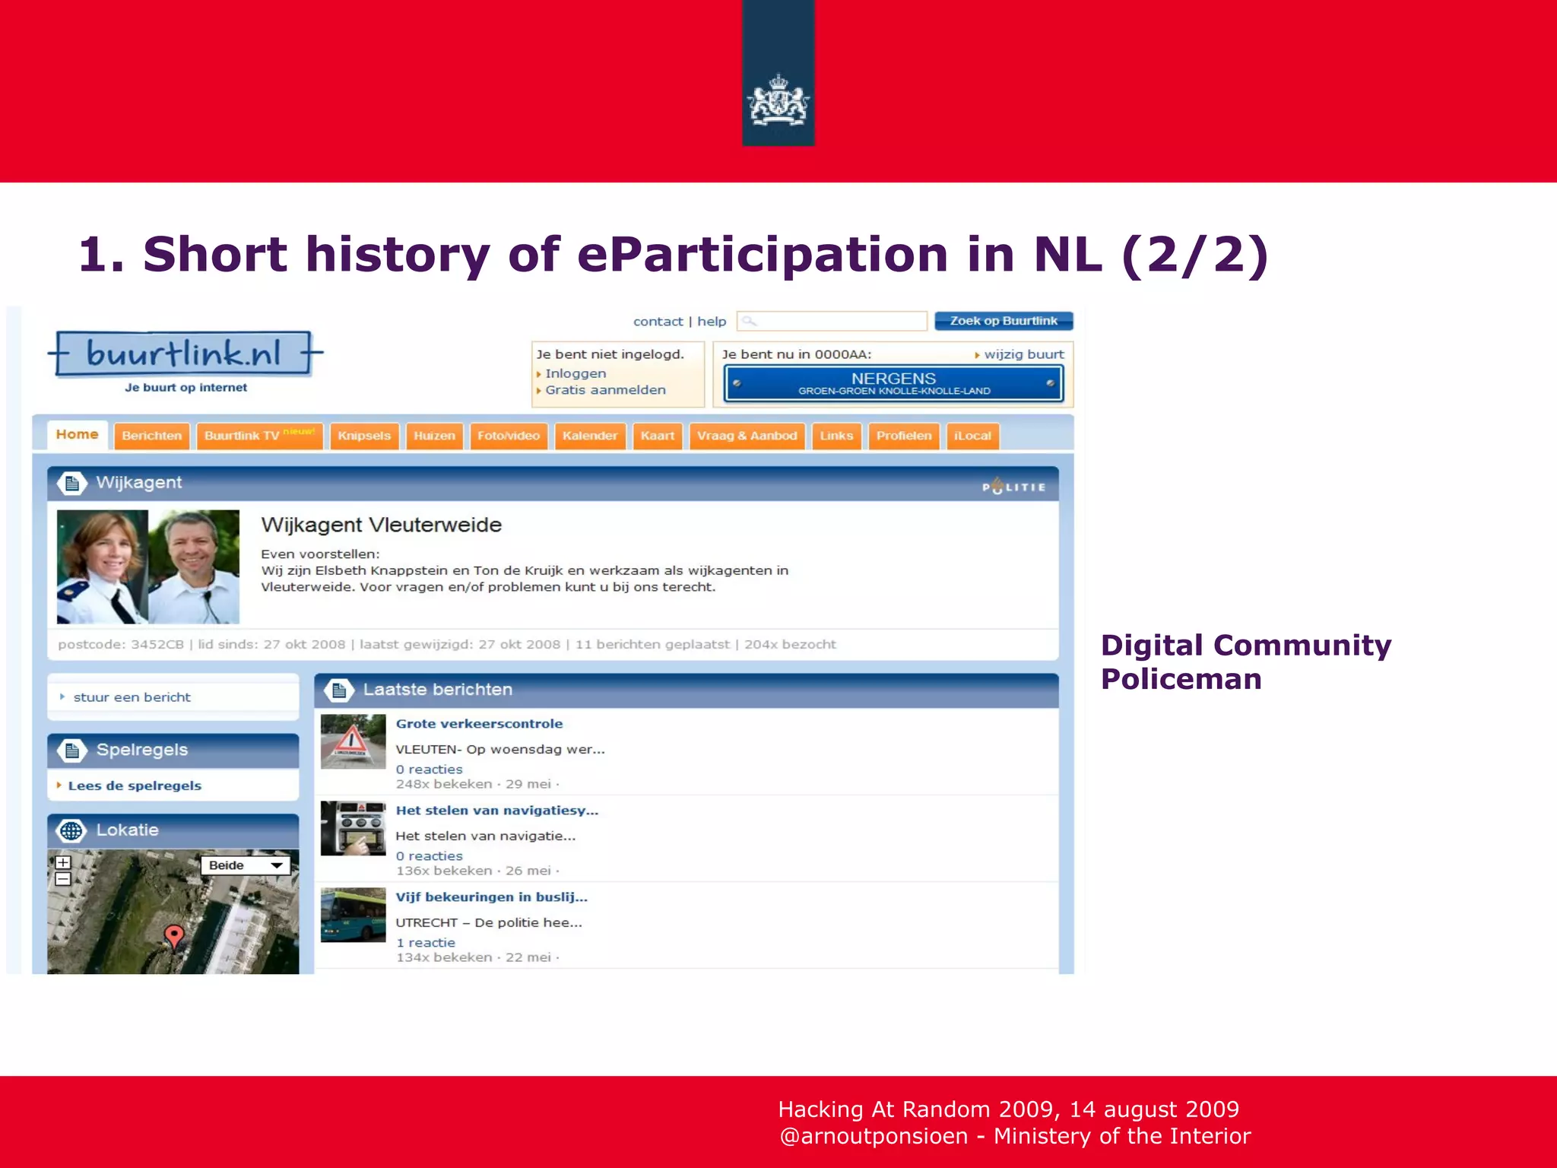
Task: Click the Politie logo in Wijkagent header
Action: (1013, 485)
